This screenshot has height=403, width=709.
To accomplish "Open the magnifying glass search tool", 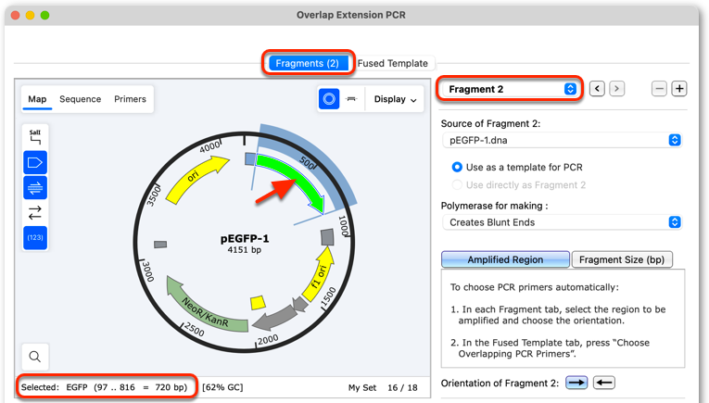I will [35, 357].
